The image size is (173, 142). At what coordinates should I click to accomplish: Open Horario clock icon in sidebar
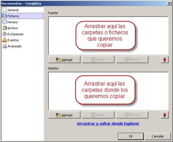click(x=5, y=22)
